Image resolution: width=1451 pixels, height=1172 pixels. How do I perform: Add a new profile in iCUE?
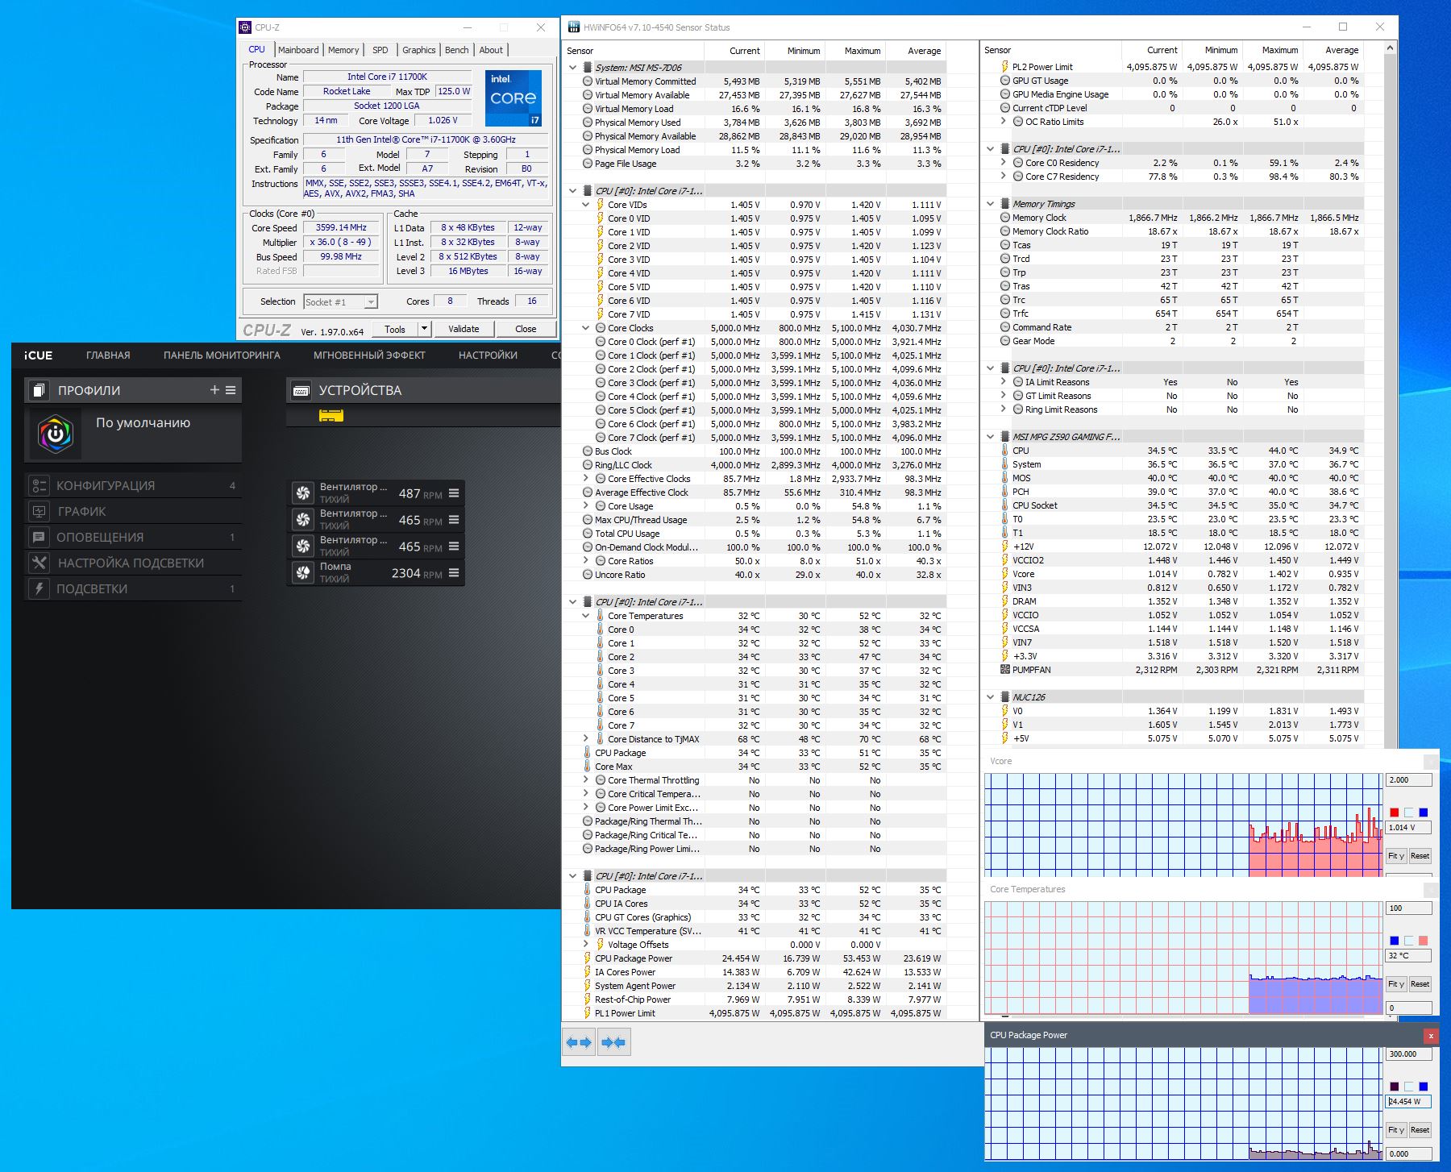click(x=214, y=390)
